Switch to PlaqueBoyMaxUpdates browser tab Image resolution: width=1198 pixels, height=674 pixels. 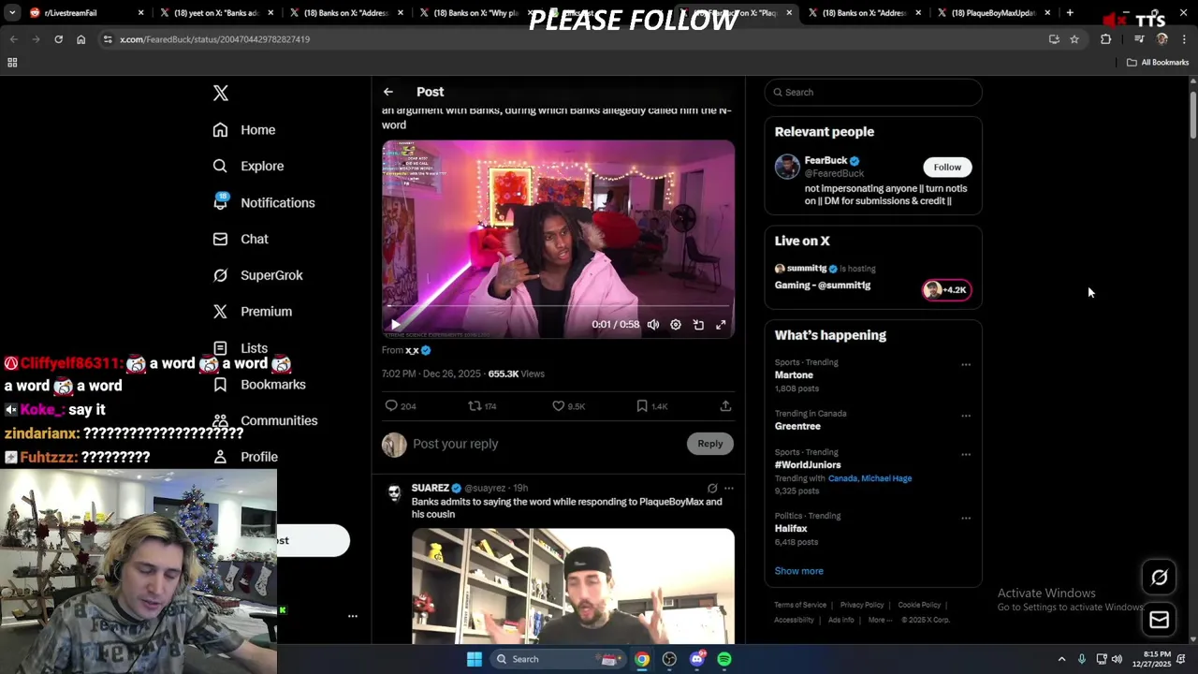pyautogui.click(x=996, y=13)
